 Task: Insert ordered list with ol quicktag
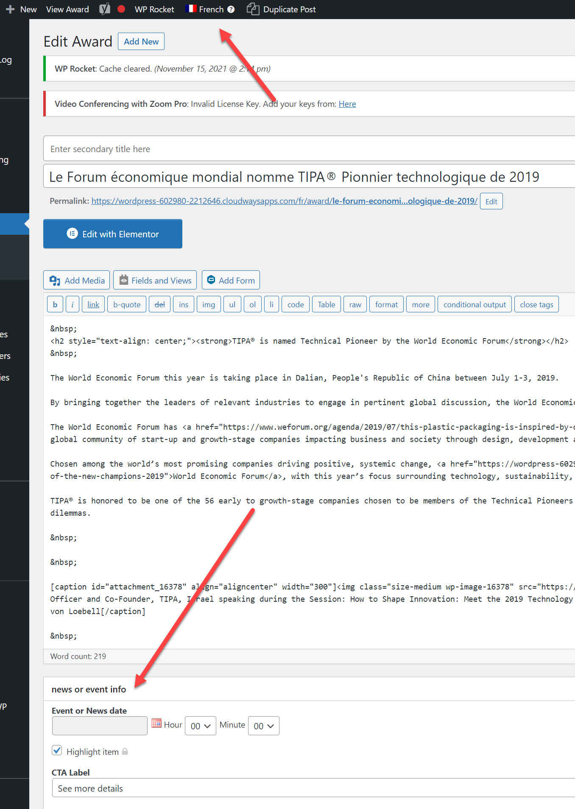coord(253,304)
